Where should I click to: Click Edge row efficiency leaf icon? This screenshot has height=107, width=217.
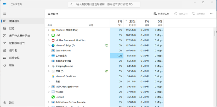106,45
